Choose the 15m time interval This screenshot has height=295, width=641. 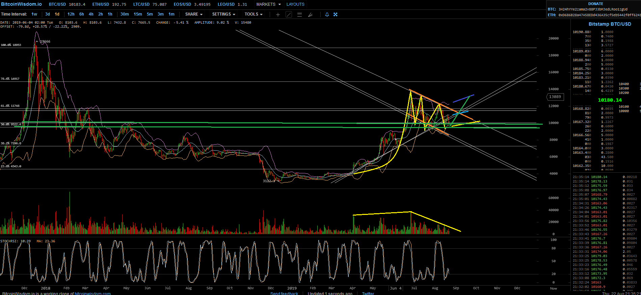(x=138, y=14)
